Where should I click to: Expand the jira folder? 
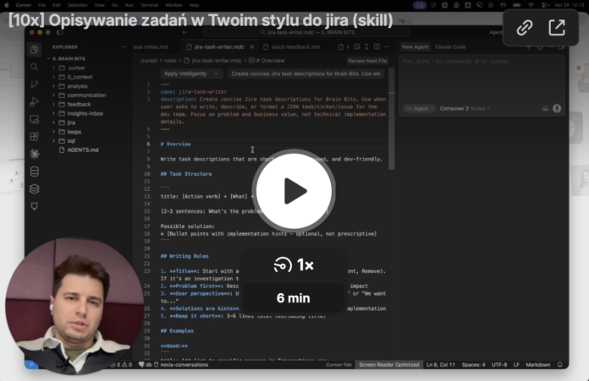pyautogui.click(x=71, y=122)
